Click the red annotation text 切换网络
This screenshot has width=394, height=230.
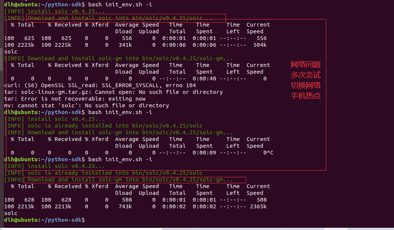tap(305, 85)
